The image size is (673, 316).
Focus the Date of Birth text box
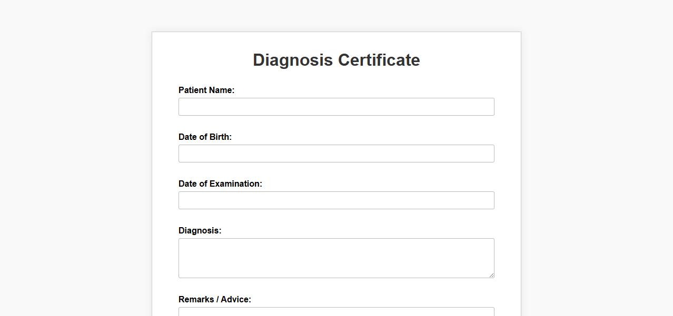click(336, 154)
